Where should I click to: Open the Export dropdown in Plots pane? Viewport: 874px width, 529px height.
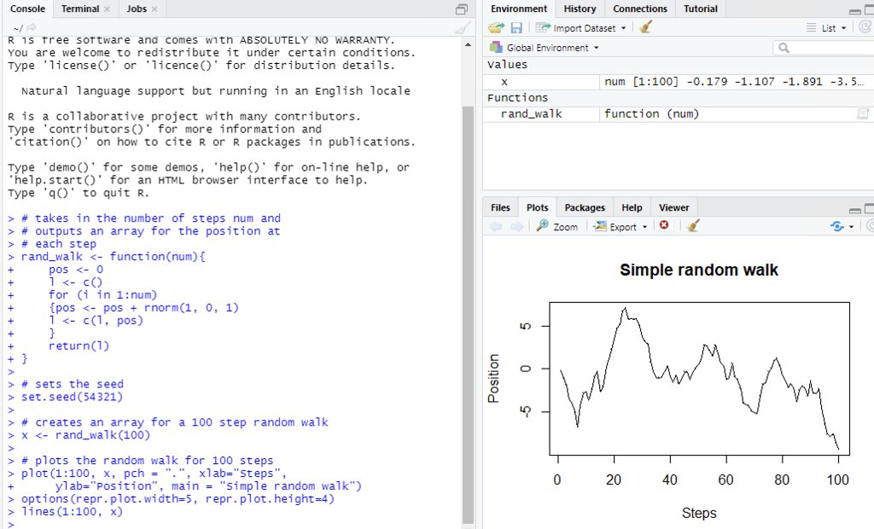point(644,226)
